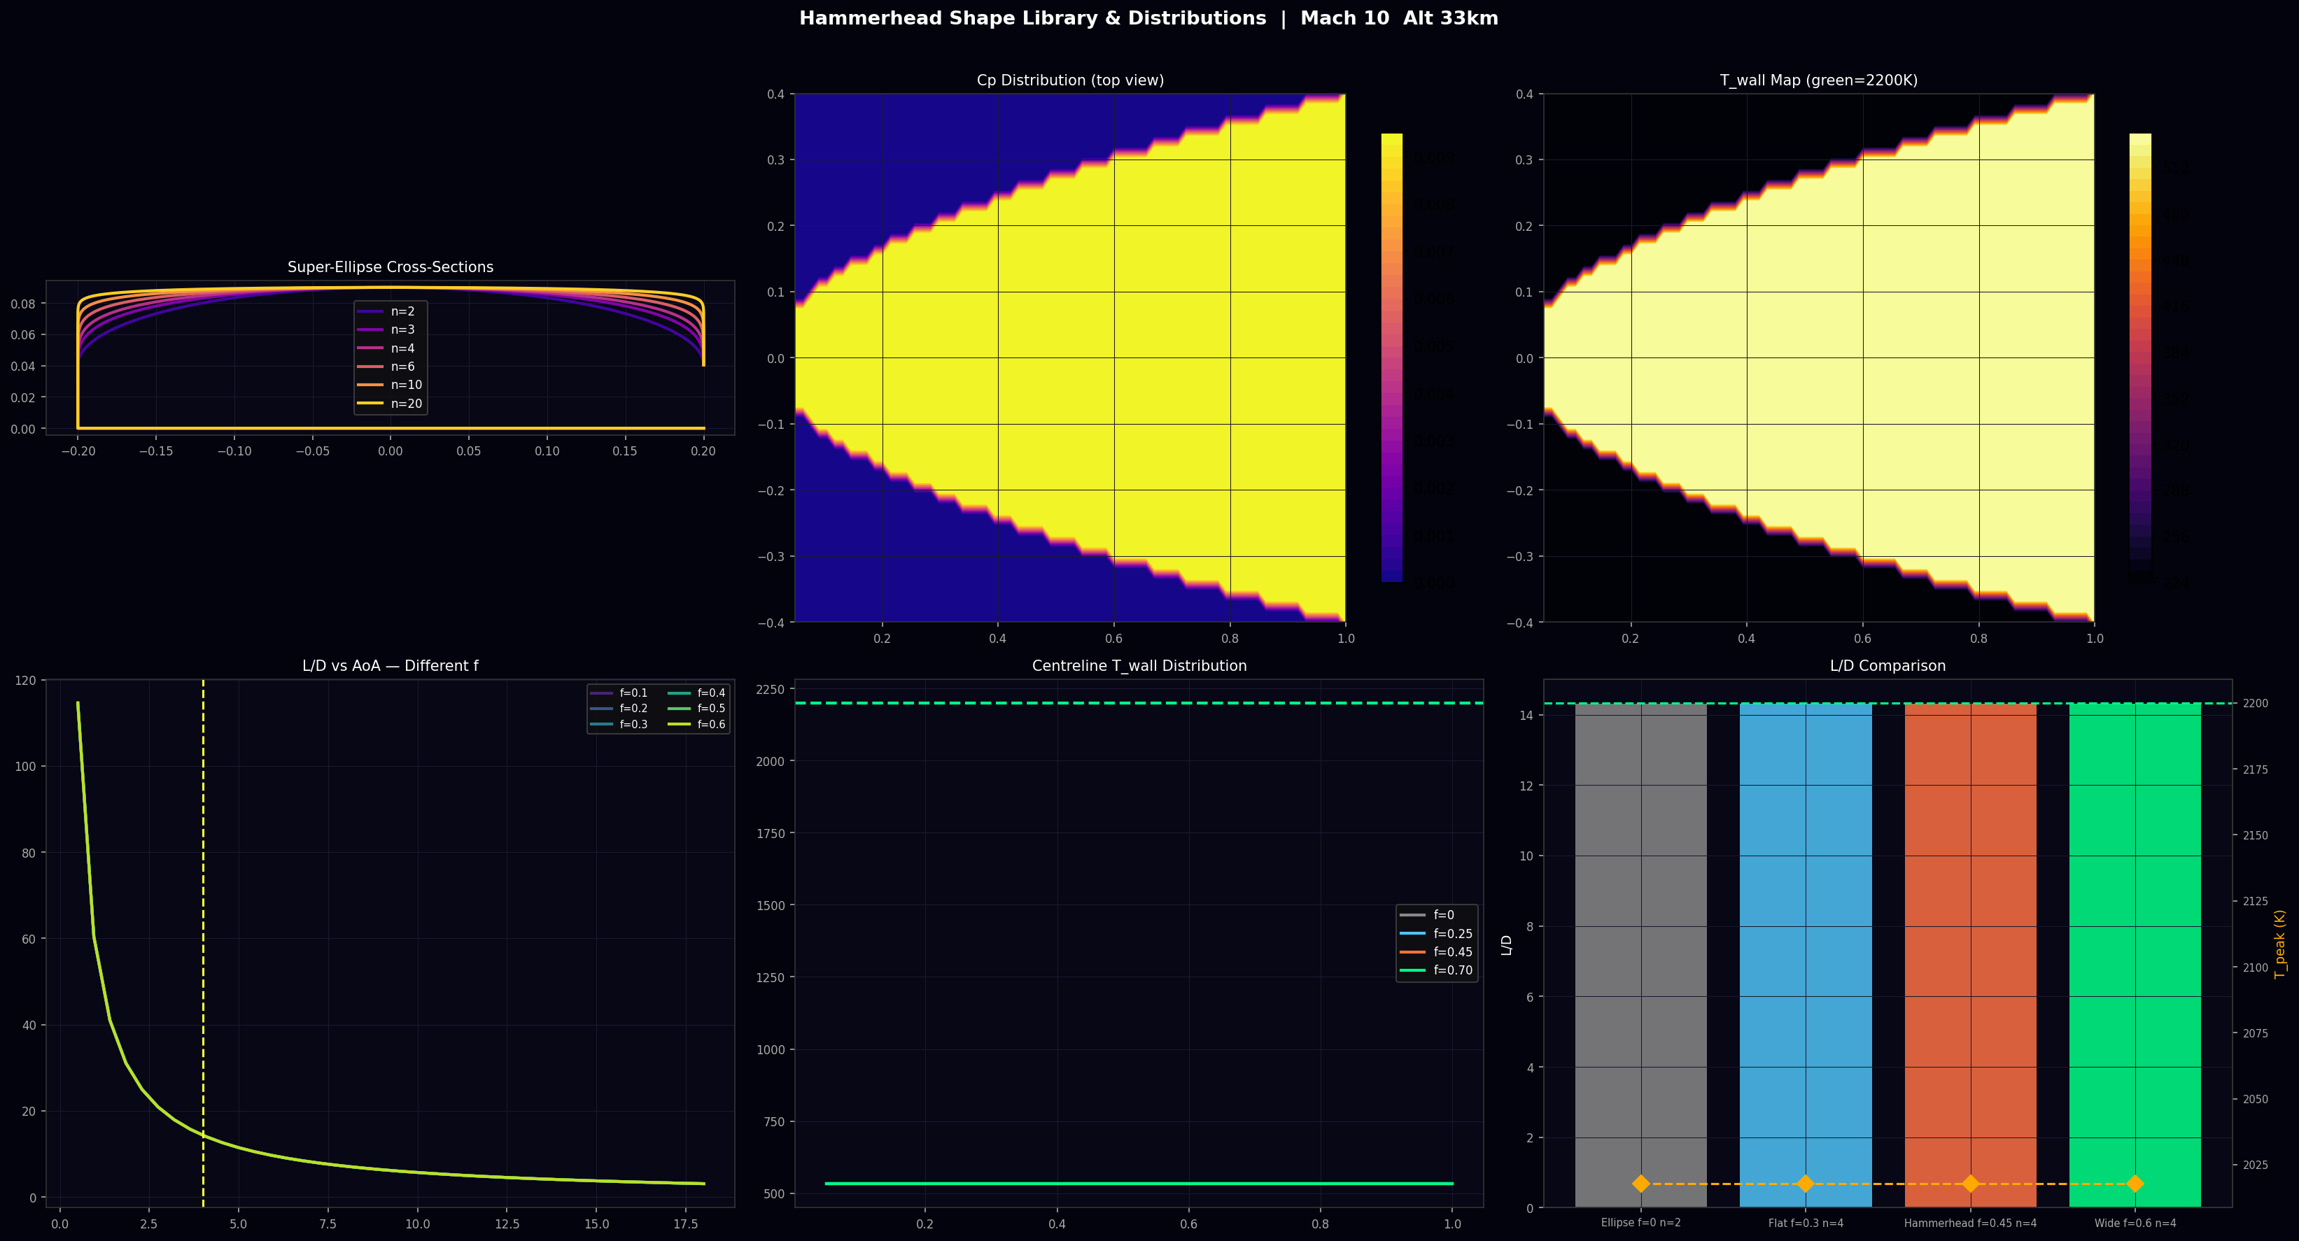The image size is (2299, 1241).
Task: Click the diamond marker on the Wide bar
Action: [x=2135, y=1184]
